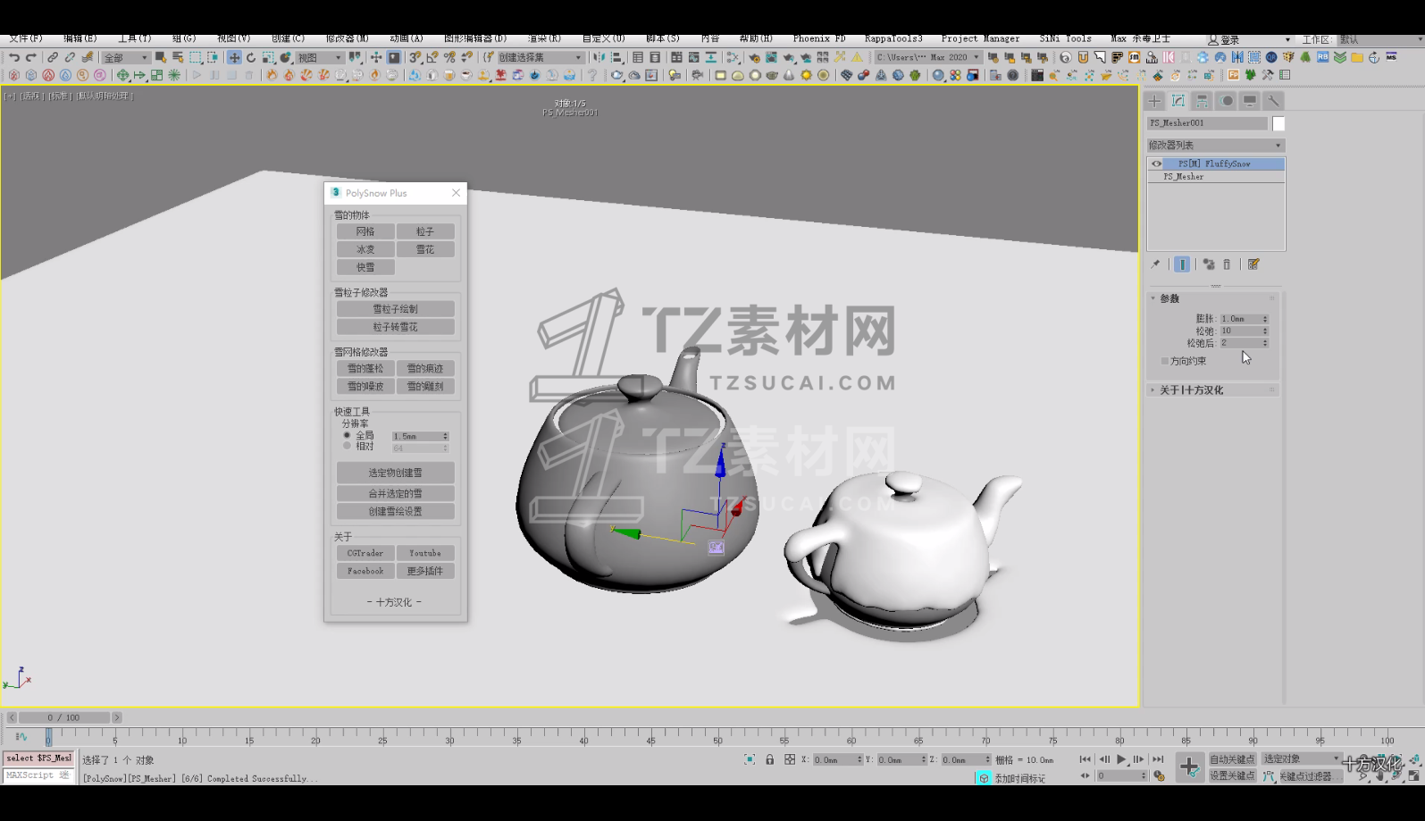Open the 选定对象 key filter dropdown
The height and width of the screenshot is (821, 1425).
[1302, 759]
